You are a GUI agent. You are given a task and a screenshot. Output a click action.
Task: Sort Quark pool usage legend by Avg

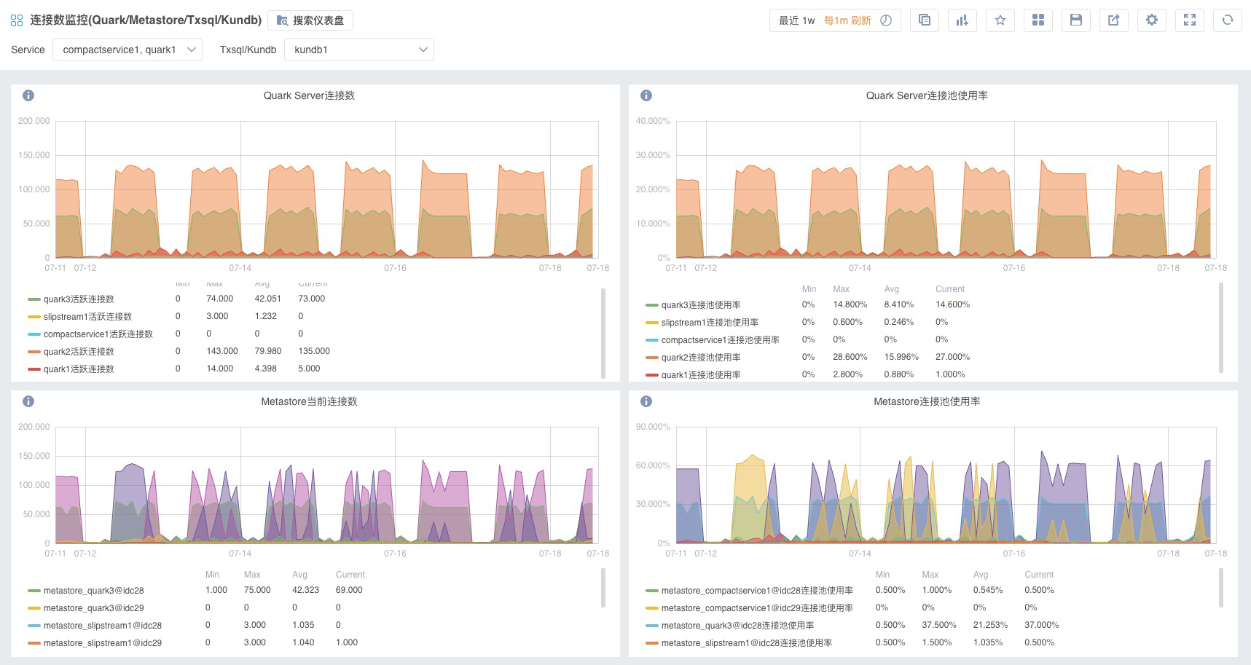[892, 289]
